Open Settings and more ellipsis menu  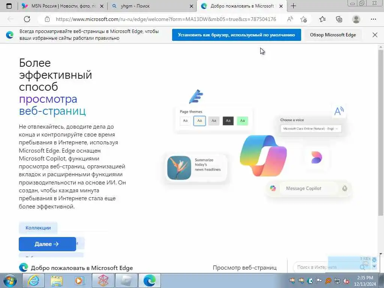(x=373, y=19)
